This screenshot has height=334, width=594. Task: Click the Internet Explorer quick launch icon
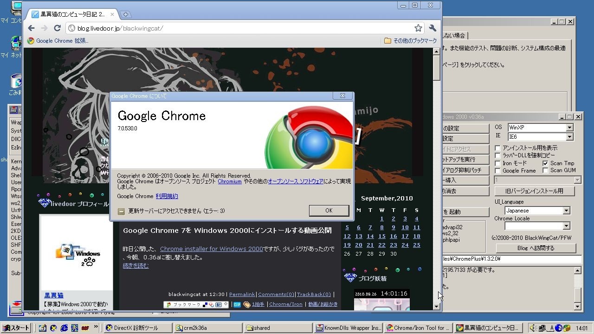tap(64, 328)
